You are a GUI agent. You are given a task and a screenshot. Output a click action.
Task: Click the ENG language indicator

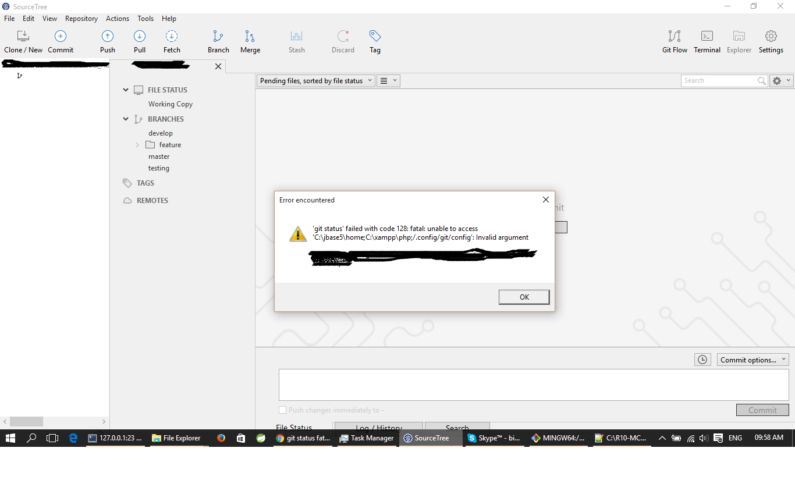point(735,438)
